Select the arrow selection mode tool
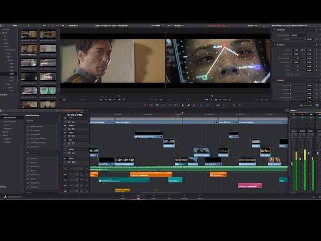 [145, 105]
